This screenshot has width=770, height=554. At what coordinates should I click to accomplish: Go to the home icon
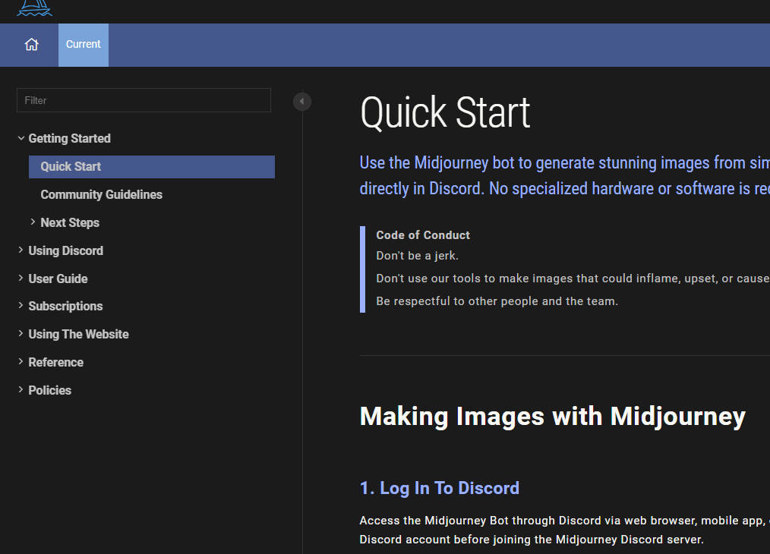pos(31,45)
